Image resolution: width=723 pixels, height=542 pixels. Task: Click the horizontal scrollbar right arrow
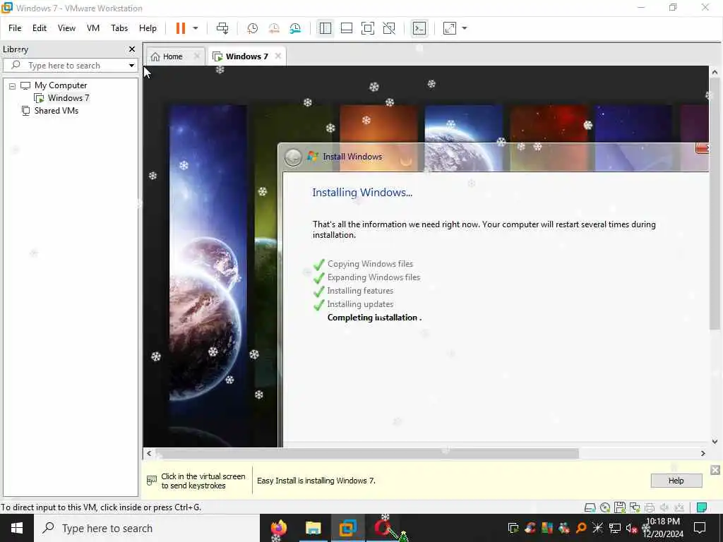(x=703, y=454)
